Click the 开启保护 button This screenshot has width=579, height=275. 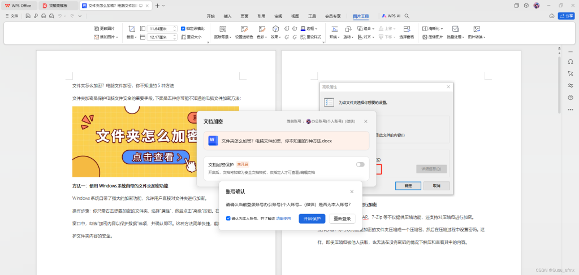point(312,219)
